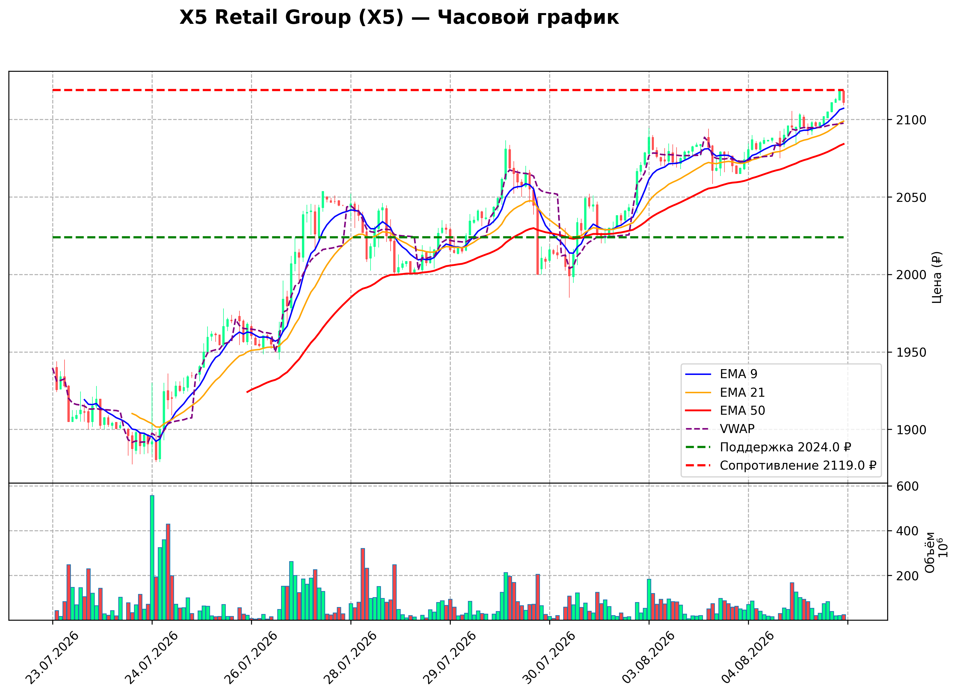
Task: Click the volume axis tick "200"
Action: click(x=907, y=576)
